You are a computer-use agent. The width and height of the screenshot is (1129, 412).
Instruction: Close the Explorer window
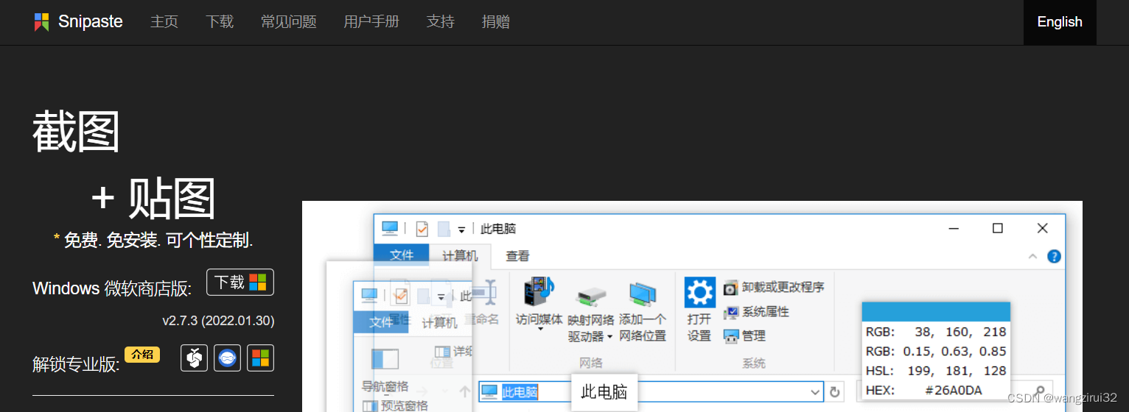pos(1042,228)
